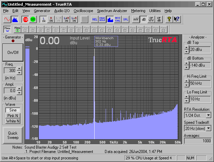Click the Mem W workbench icon

click(7, 29)
